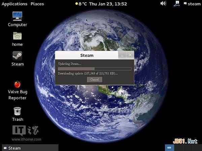This screenshot has height=151, width=202.
Task: Open the Places menu
Action: coord(37,4)
